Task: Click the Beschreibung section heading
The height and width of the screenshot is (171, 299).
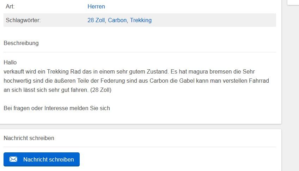Action: [21, 43]
